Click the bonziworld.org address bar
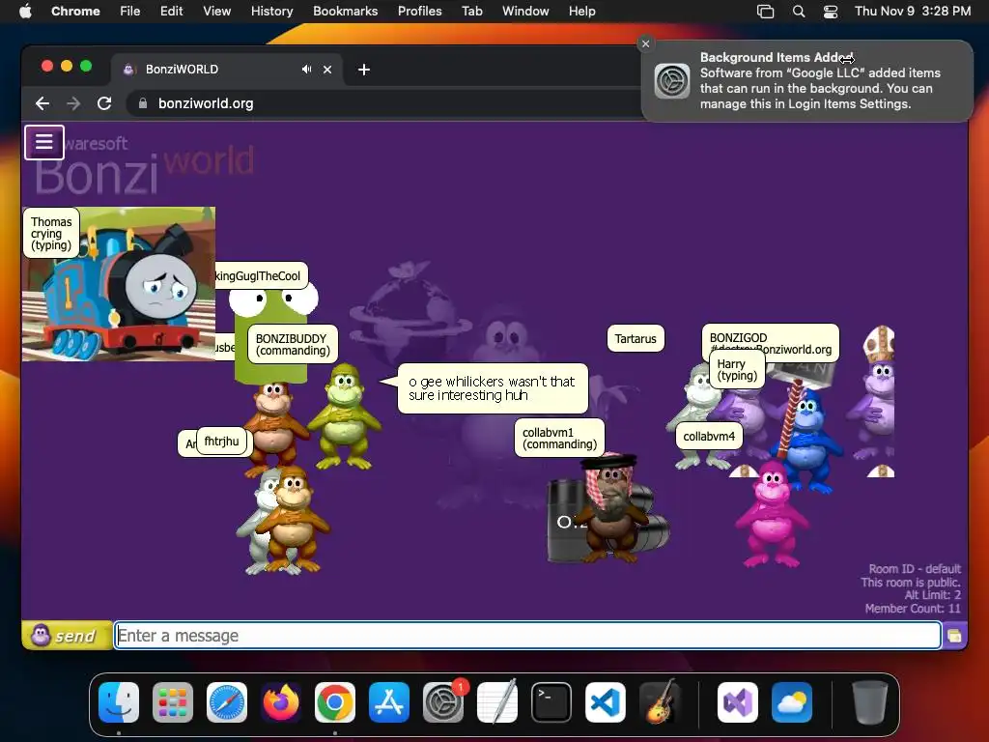Screen dimensions: 989x742 384,103
